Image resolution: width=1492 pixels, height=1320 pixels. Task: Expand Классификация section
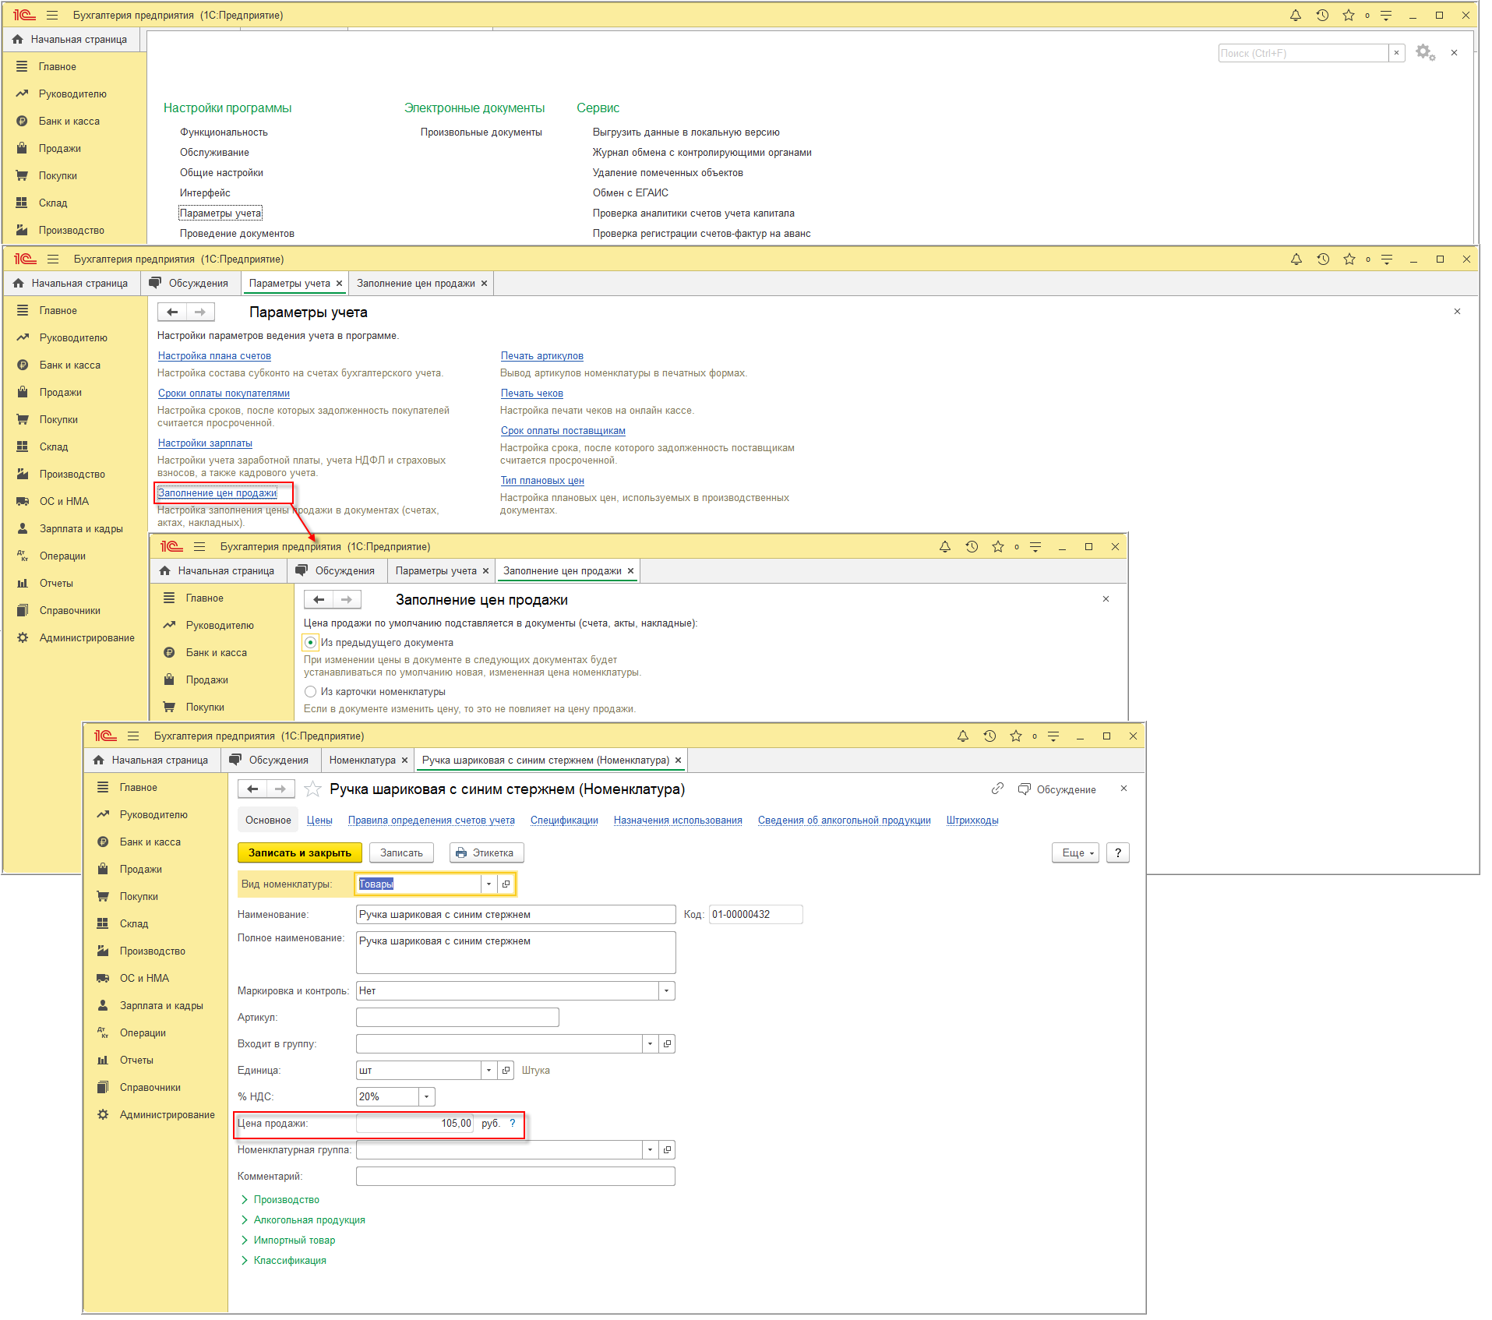click(x=284, y=1260)
